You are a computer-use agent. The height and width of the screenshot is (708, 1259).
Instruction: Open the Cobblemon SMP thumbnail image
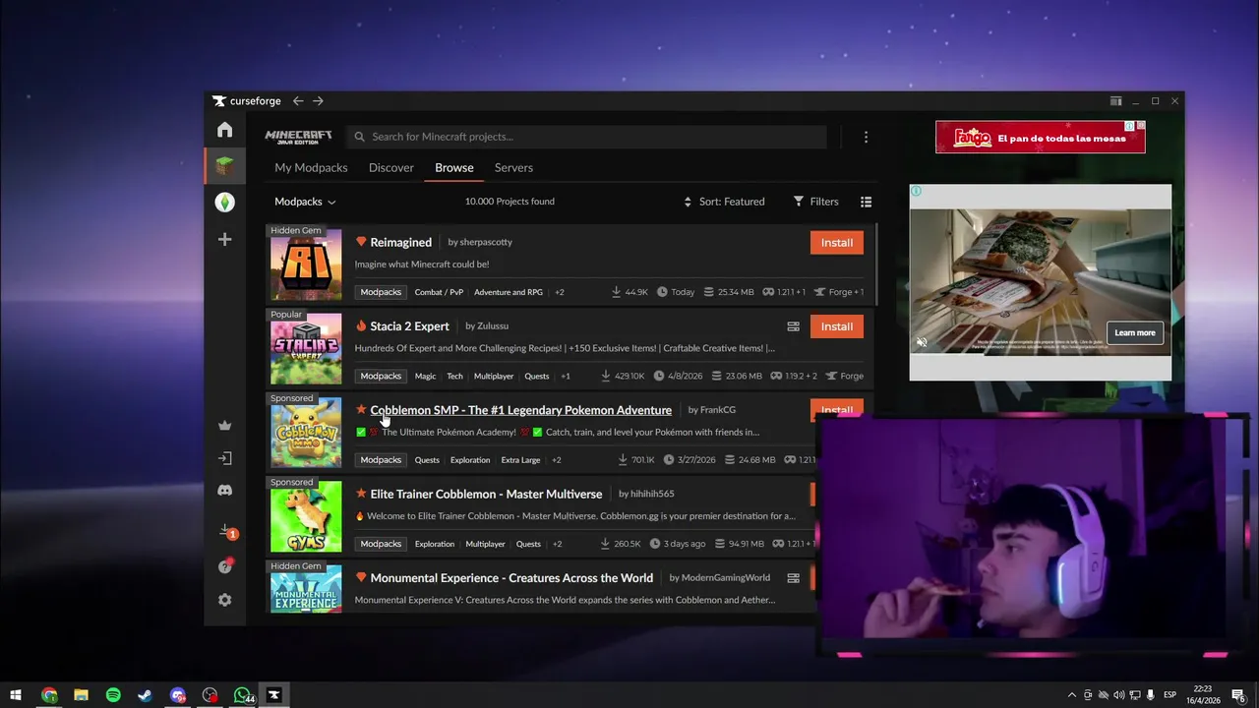tap(306, 432)
